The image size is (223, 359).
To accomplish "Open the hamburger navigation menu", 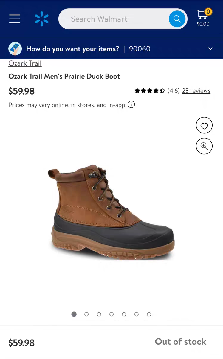I will [14, 19].
